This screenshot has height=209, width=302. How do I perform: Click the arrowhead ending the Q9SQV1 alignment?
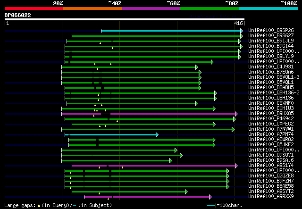(x=181, y=155)
